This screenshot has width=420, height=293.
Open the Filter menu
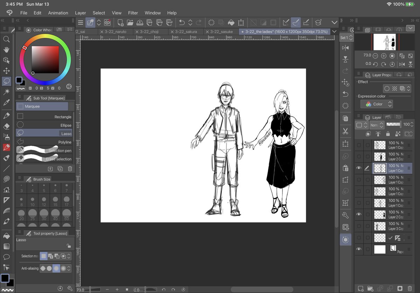(133, 13)
